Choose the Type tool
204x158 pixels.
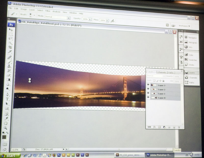point(7,99)
